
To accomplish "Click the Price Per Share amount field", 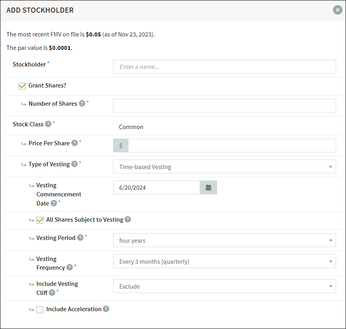I will [232, 146].
